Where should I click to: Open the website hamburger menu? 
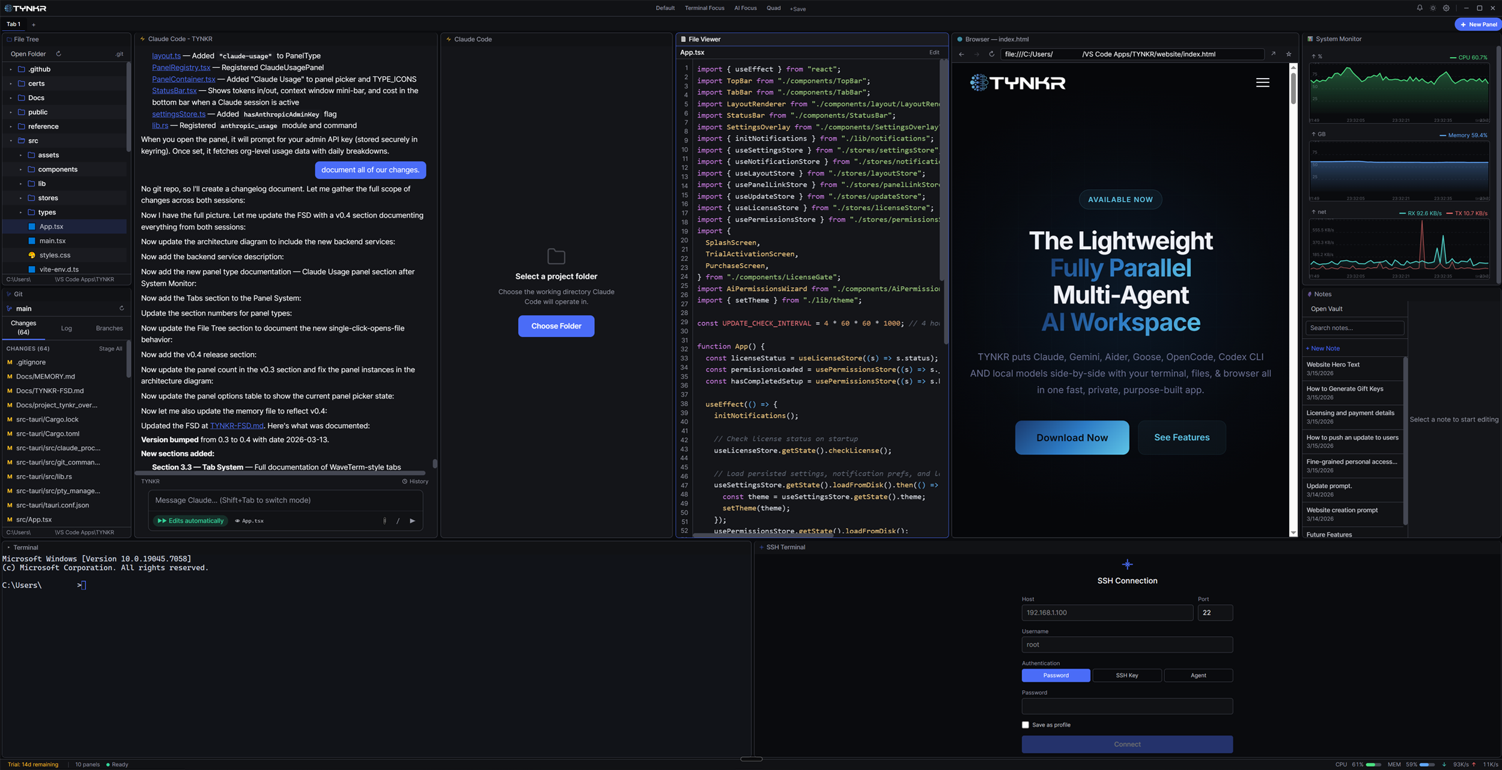click(x=1262, y=83)
